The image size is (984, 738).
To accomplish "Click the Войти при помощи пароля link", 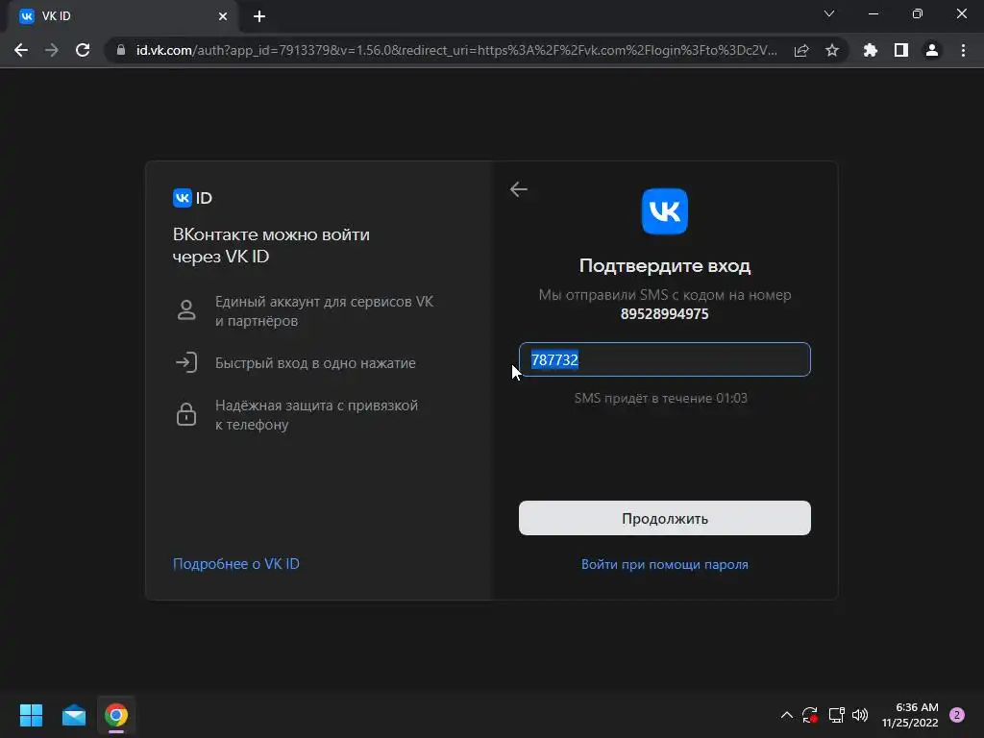I will [x=665, y=564].
